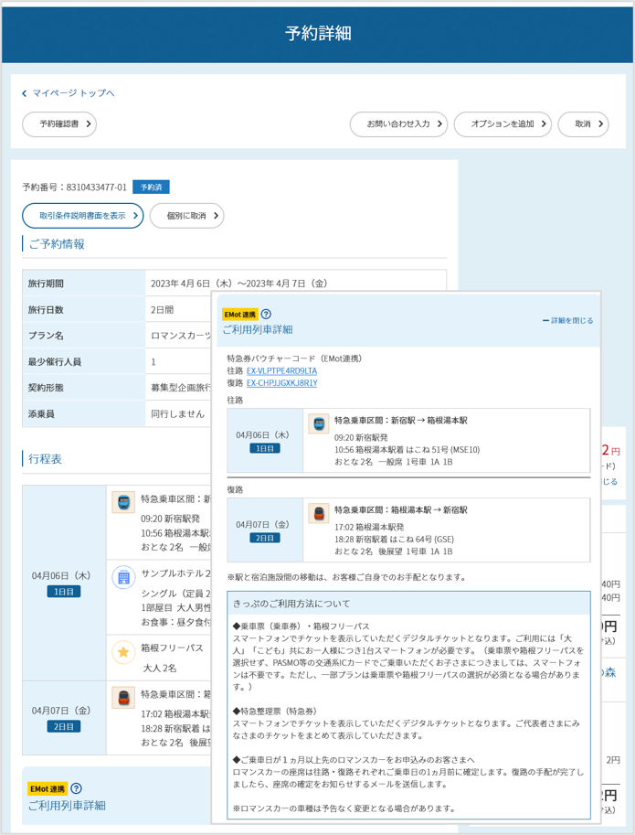
Task: Open お問い合わせ入力 button
Action: point(398,124)
